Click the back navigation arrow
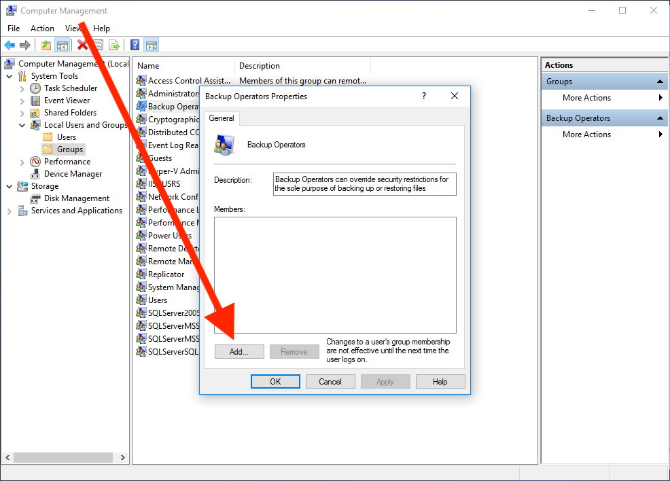 coord(10,45)
